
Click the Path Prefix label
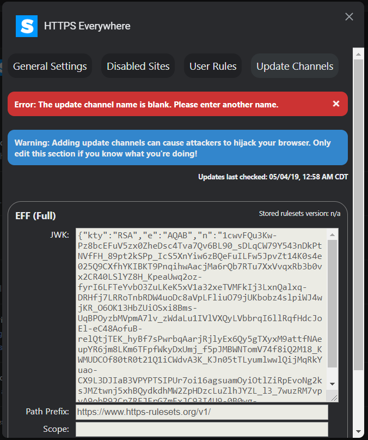click(x=47, y=412)
